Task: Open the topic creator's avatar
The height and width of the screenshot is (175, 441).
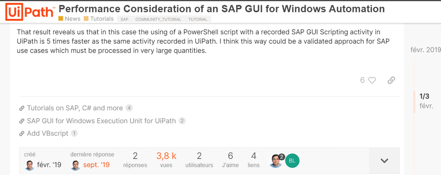Action: [x=29, y=165]
